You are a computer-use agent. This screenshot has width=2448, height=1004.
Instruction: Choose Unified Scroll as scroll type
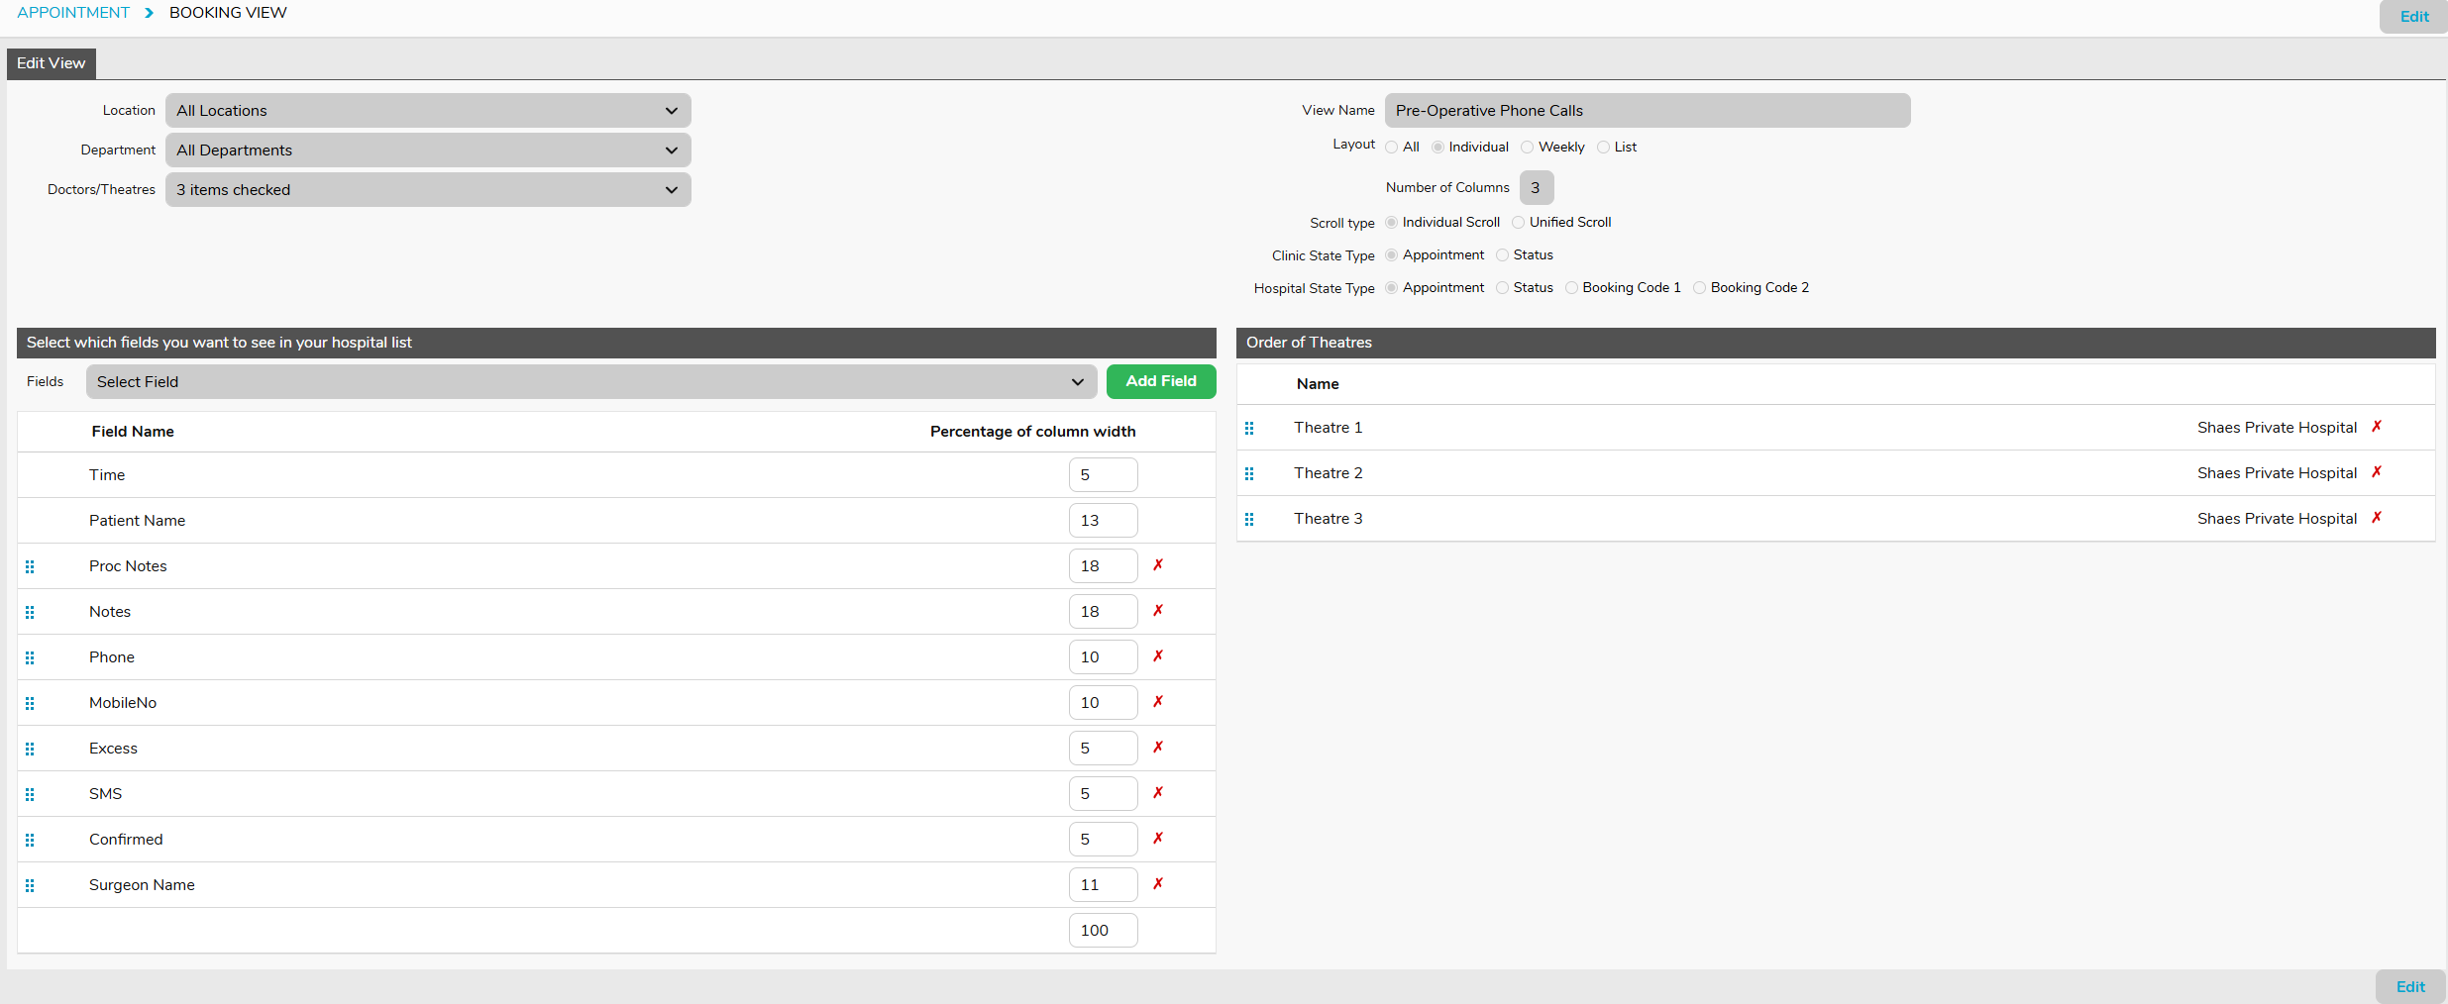(x=1519, y=223)
